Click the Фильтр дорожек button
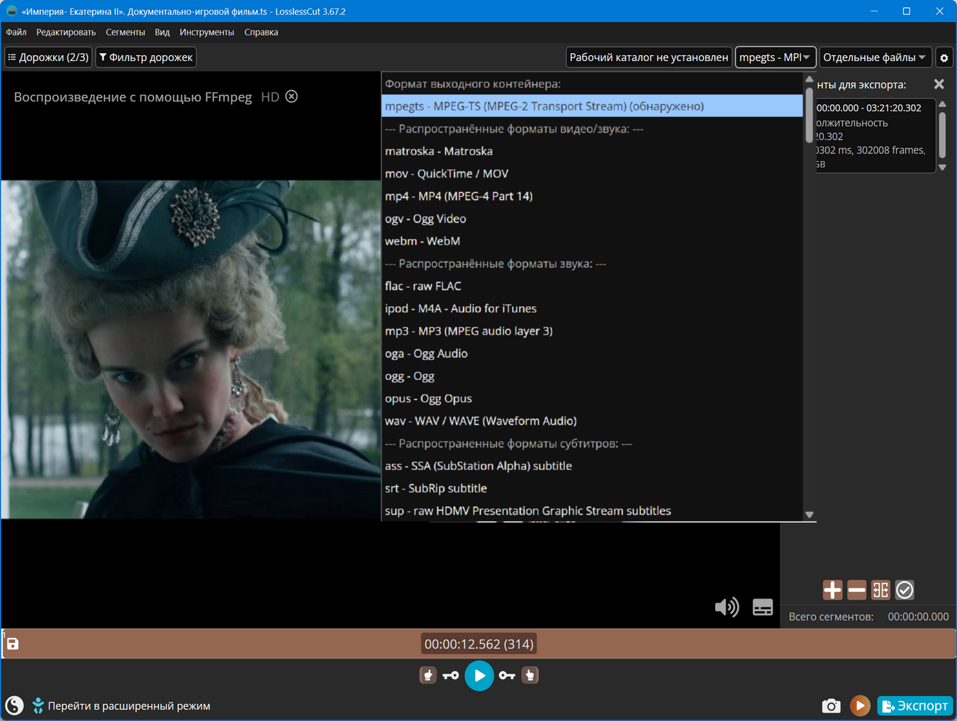Image resolution: width=957 pixels, height=721 pixels. [146, 57]
